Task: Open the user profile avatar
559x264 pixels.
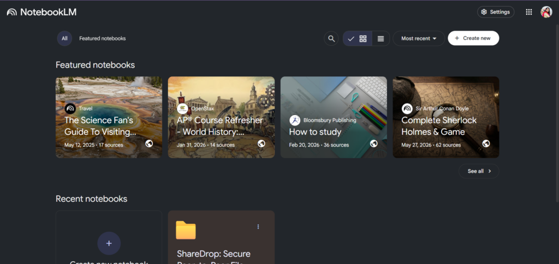Action: 546,12
